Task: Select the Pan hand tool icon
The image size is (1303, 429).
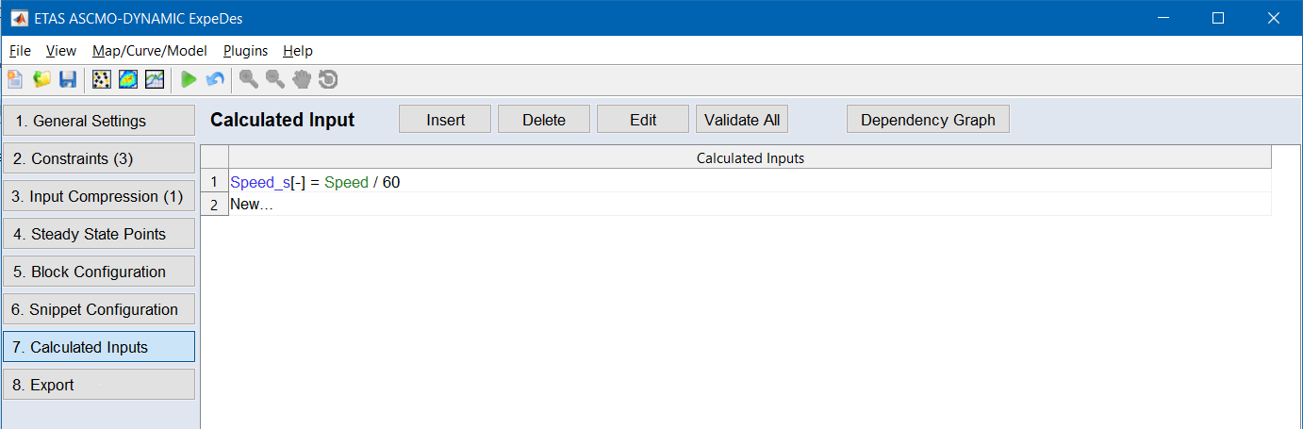Action: 302,80
